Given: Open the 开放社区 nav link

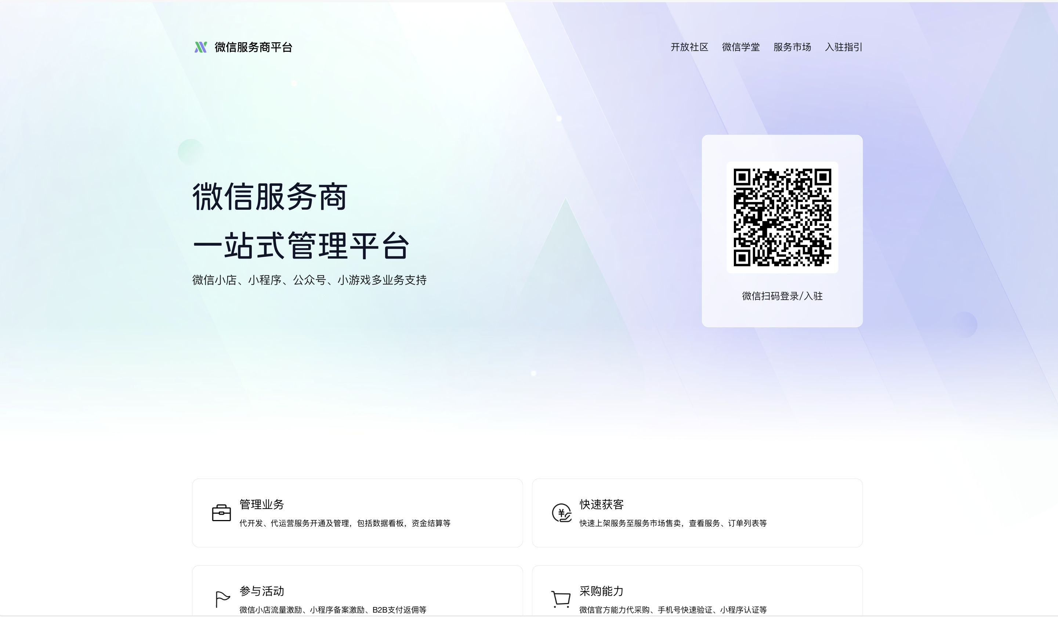Looking at the screenshot, I should tap(689, 47).
